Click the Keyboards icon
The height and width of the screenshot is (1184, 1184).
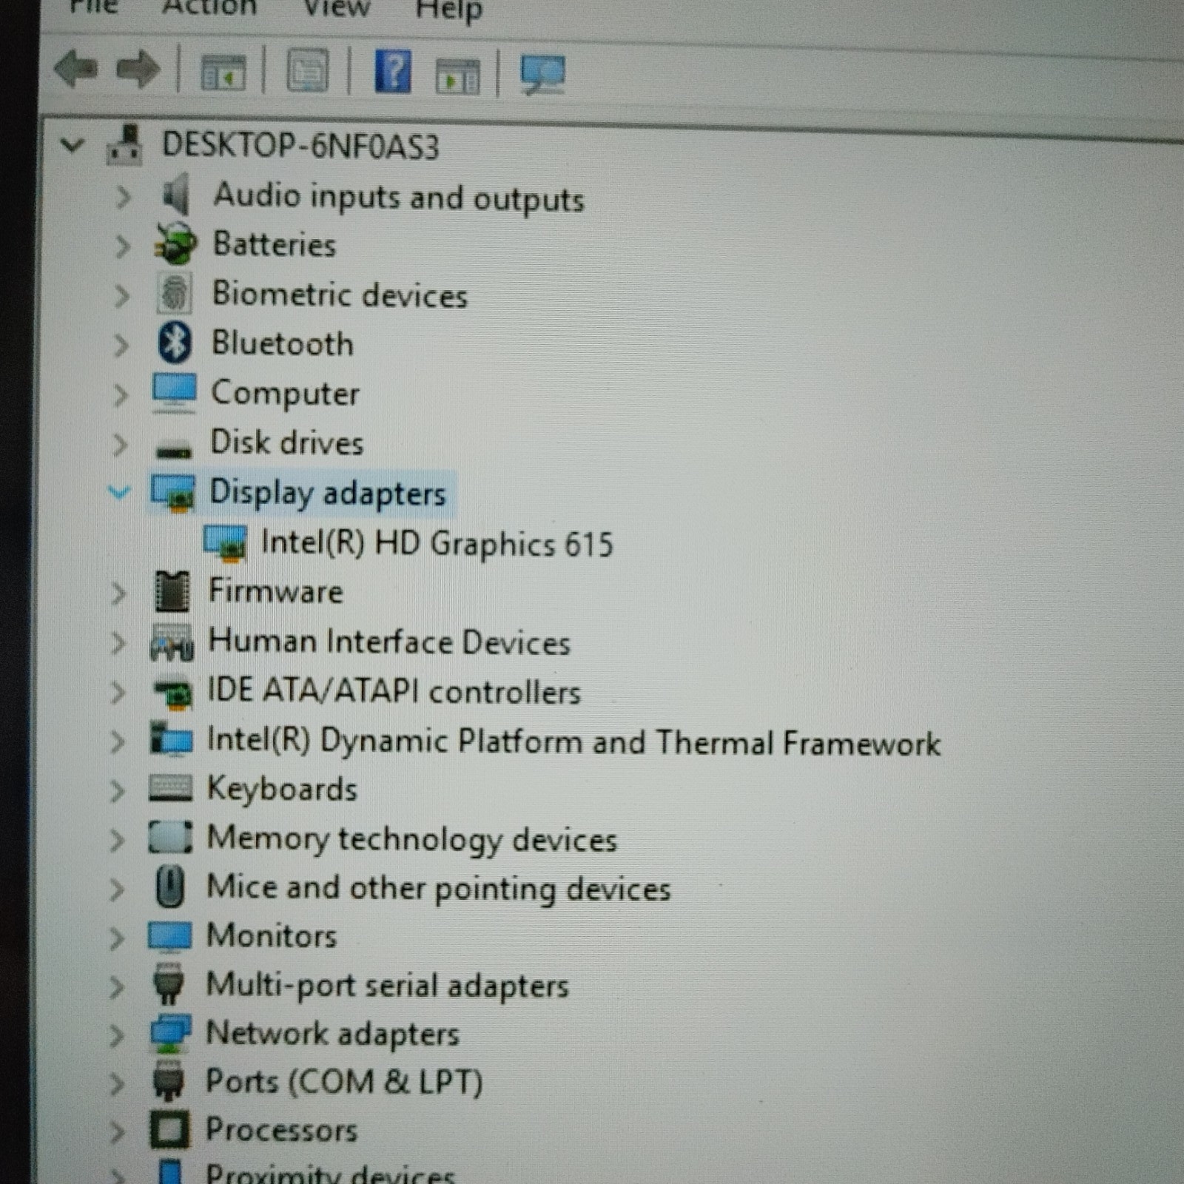(x=170, y=788)
